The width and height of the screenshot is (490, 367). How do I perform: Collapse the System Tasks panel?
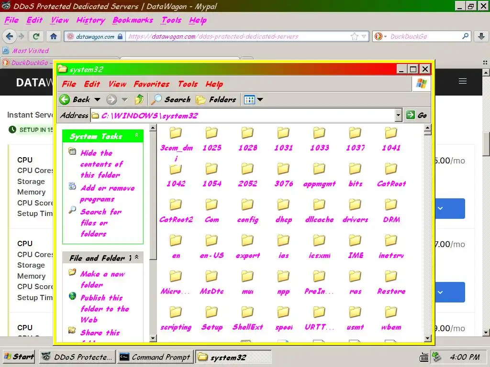(136, 135)
